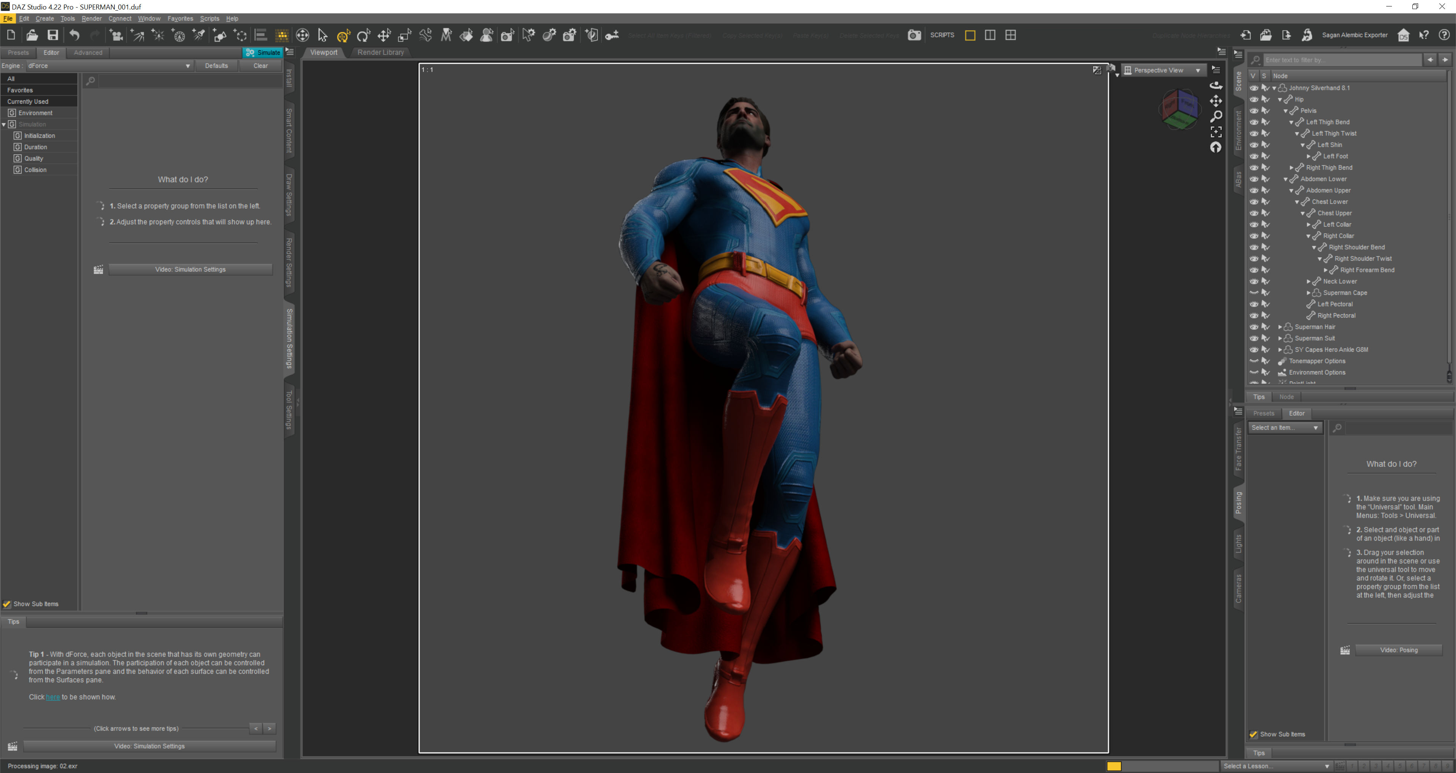This screenshot has height=773, width=1456.
Task: Select the Translate tool
Action: click(x=384, y=35)
